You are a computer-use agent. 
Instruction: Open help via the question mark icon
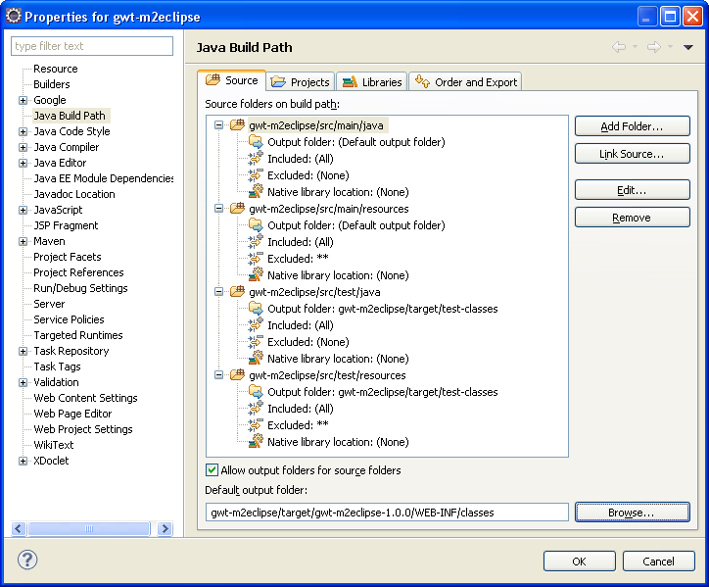click(x=27, y=560)
